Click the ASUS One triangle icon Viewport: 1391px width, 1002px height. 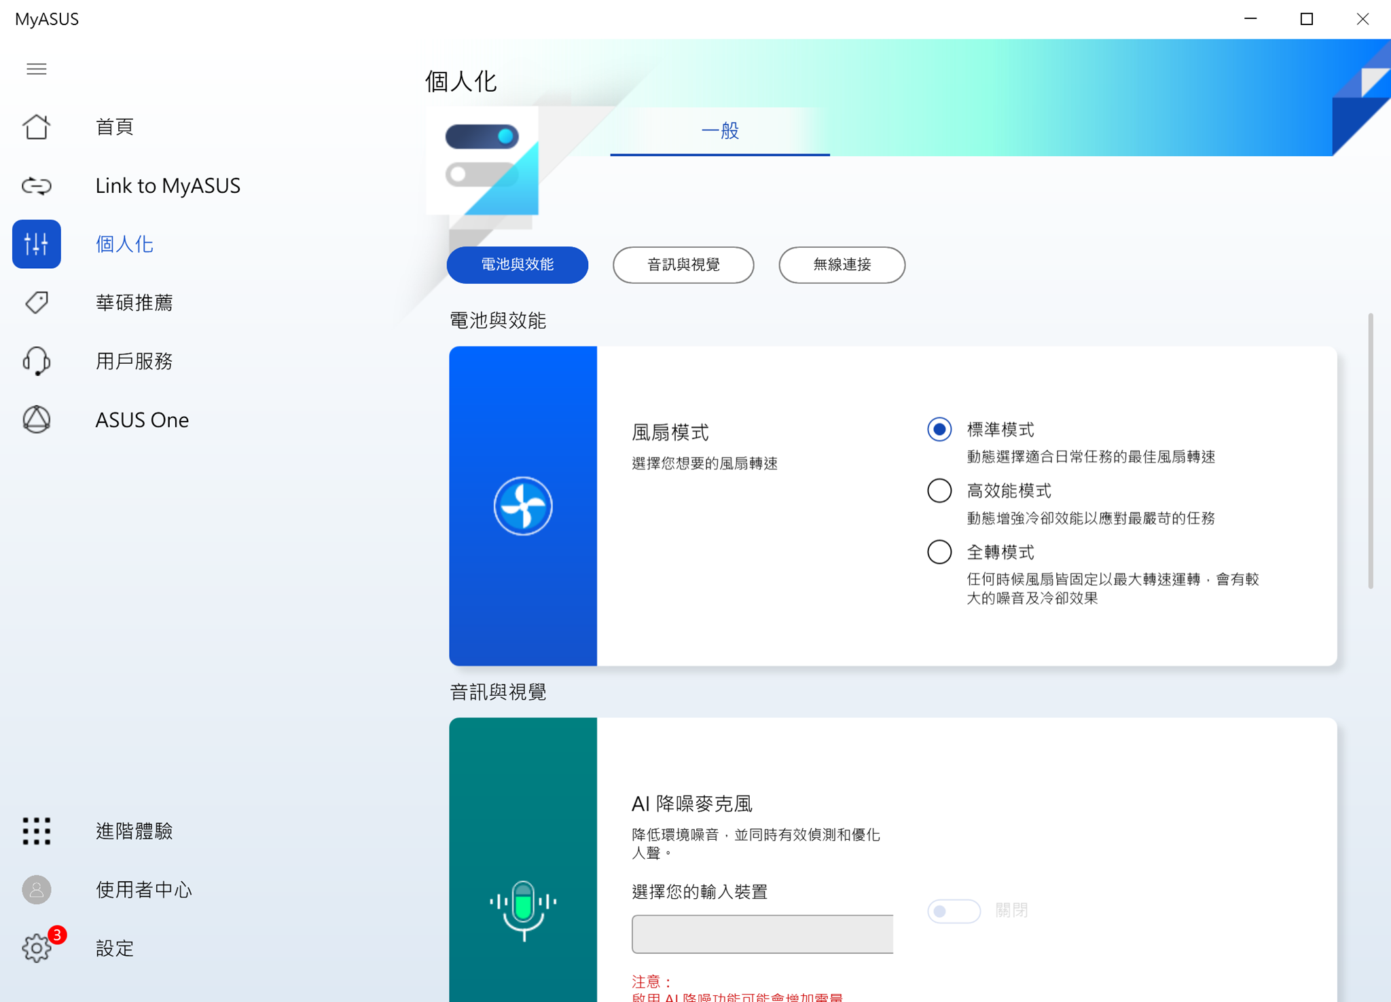click(x=37, y=420)
